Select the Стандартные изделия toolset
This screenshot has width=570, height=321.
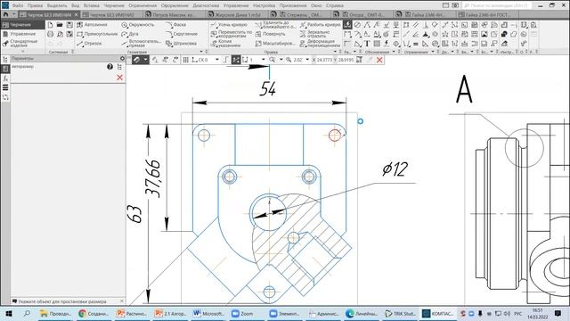(22, 44)
